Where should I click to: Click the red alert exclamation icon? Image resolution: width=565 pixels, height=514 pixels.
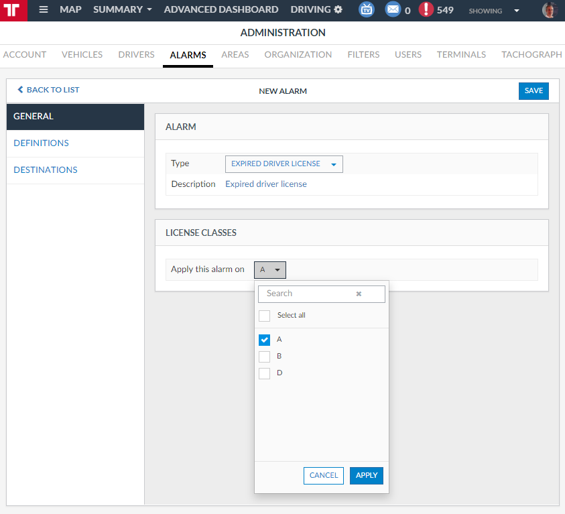coord(426,10)
